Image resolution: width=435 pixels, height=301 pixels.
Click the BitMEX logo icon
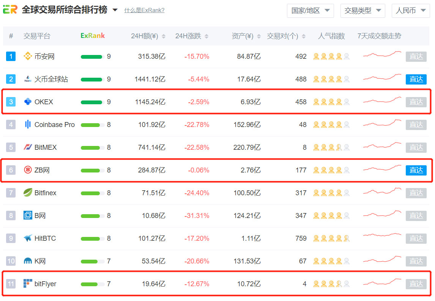click(x=28, y=147)
